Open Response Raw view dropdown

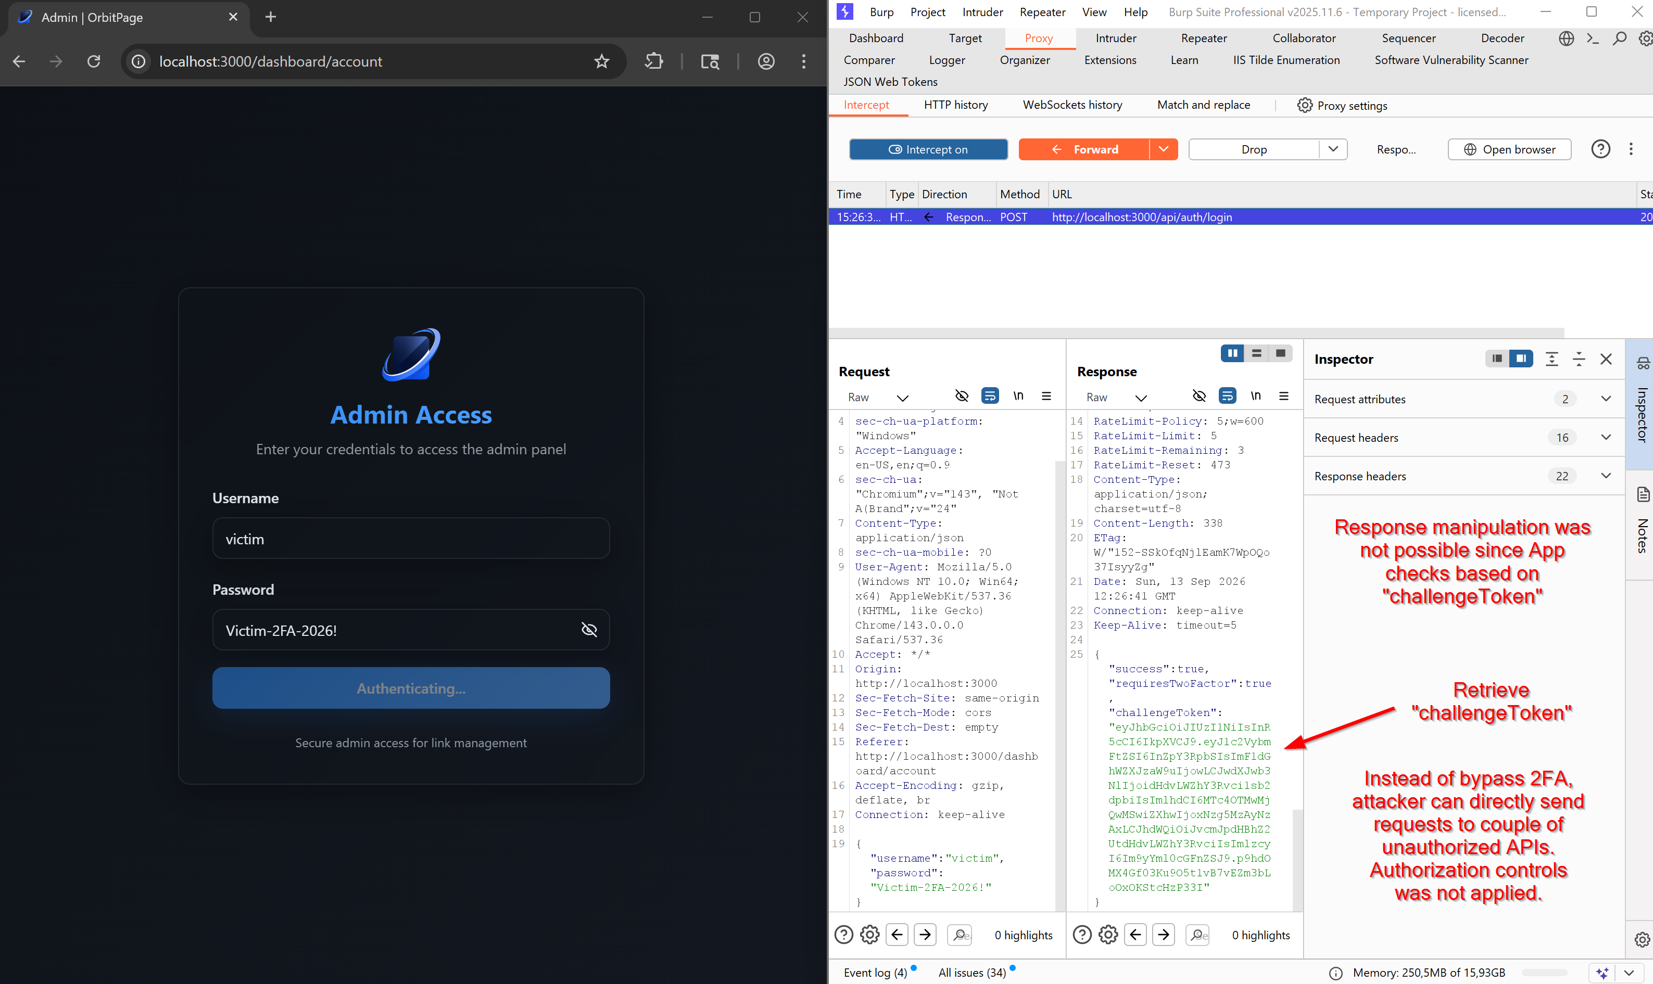[1116, 397]
